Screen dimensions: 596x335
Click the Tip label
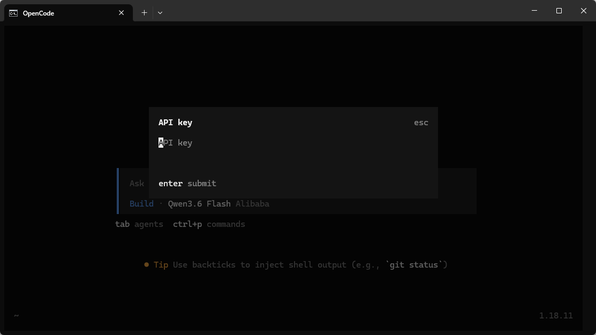click(161, 265)
